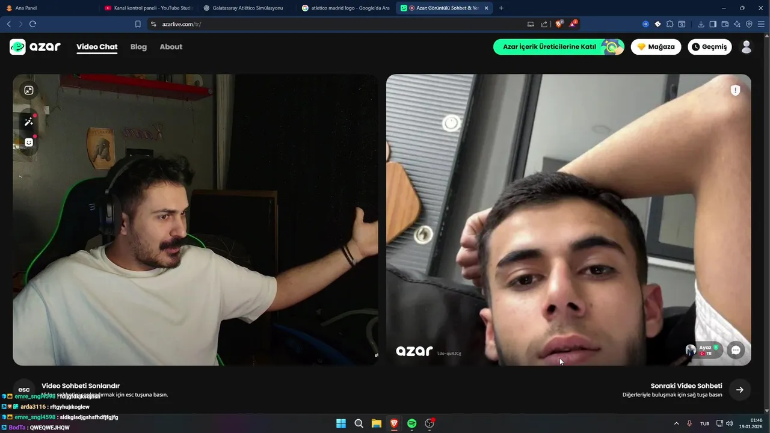
Task: Open the Brave Shields lion icon
Action: coord(559,24)
